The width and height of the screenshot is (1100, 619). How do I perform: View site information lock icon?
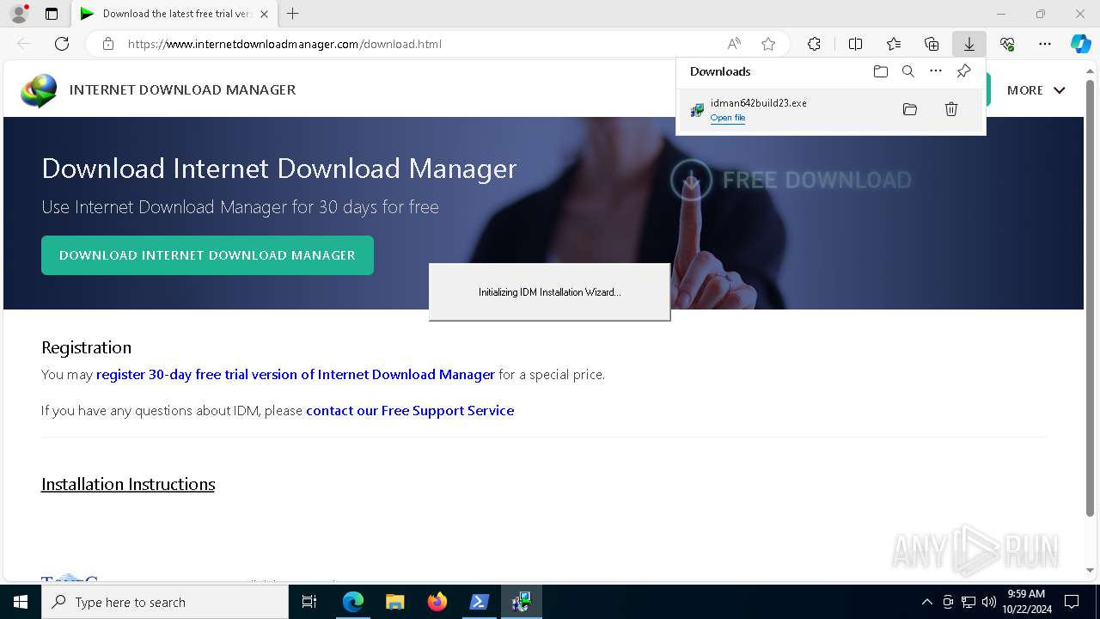click(x=108, y=44)
